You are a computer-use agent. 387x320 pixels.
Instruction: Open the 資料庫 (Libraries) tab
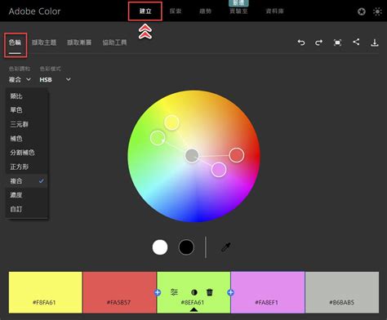point(274,11)
